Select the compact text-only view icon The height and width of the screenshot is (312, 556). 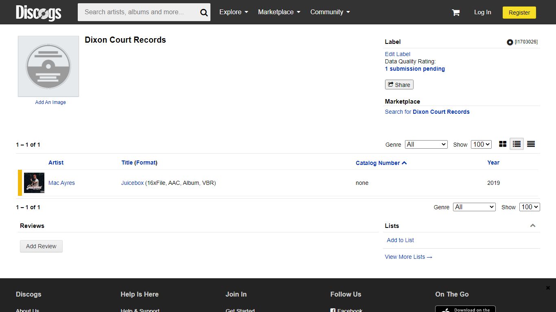click(531, 144)
